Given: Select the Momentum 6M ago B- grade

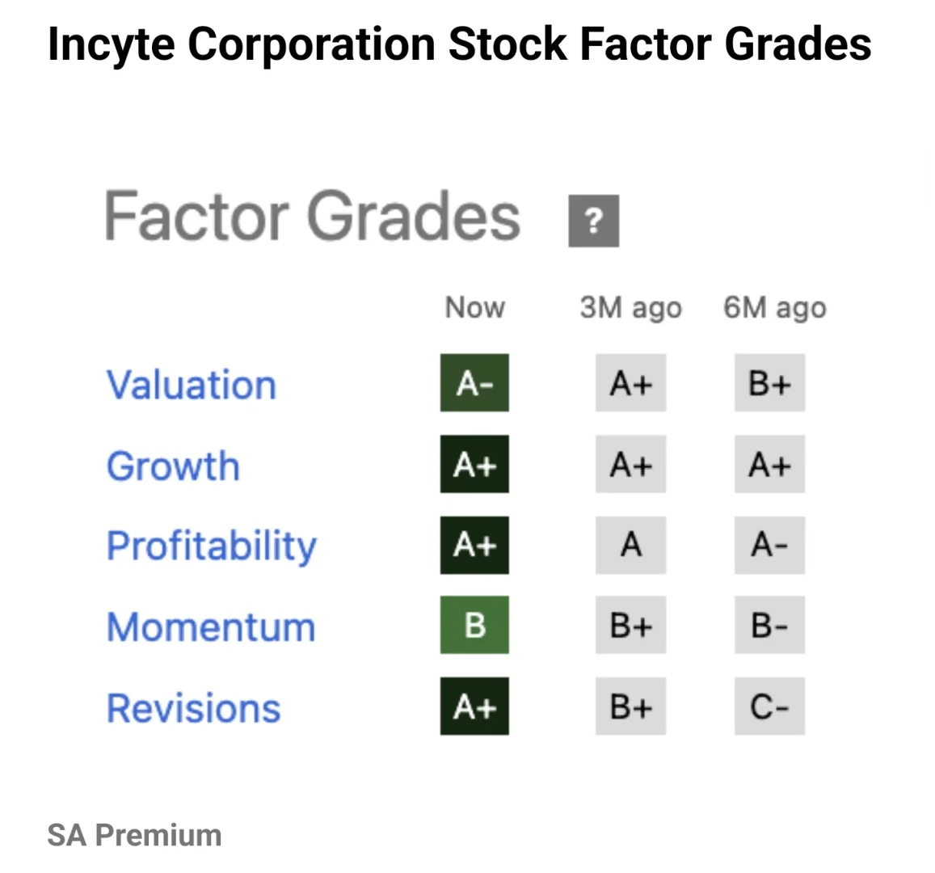Looking at the screenshot, I should [x=769, y=625].
